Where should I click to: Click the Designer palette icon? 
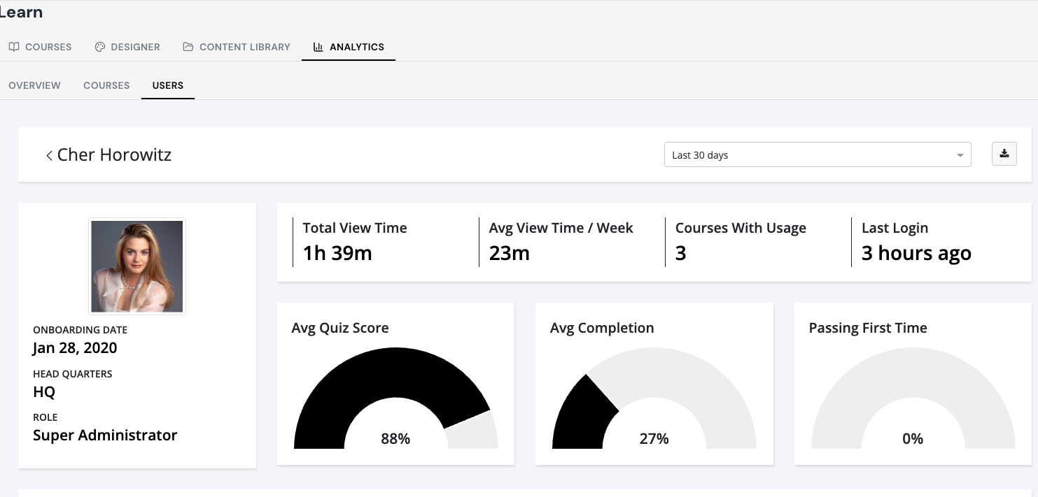[x=99, y=47]
